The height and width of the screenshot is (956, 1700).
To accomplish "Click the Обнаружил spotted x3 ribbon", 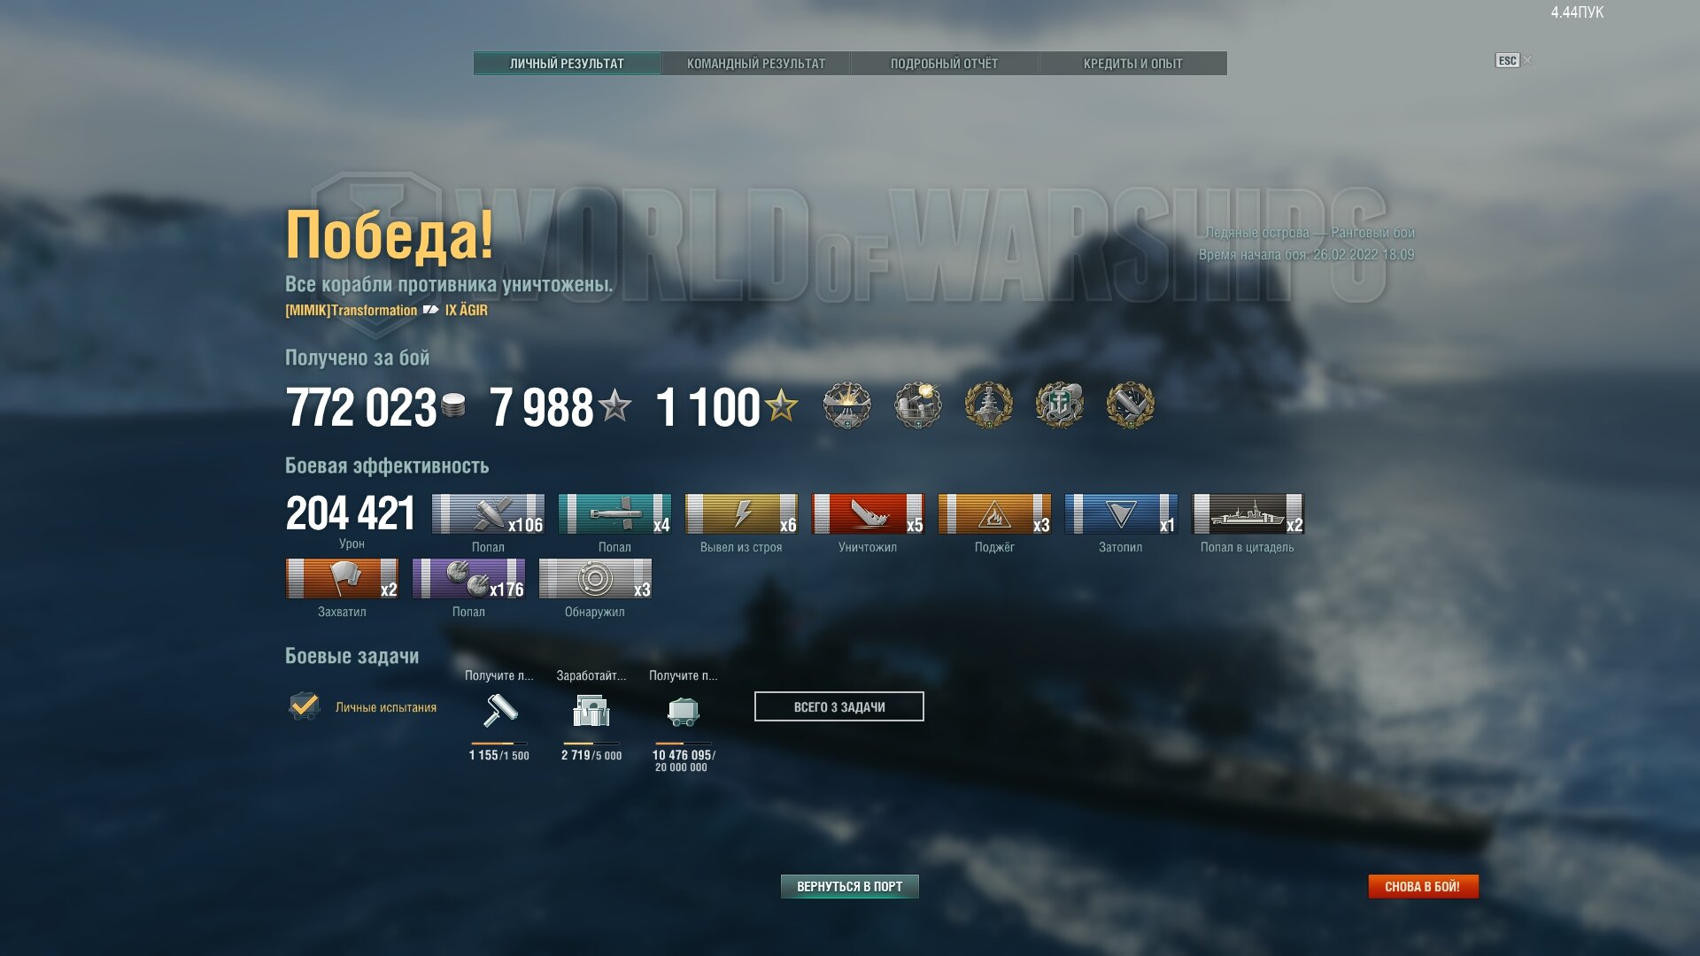I will tap(595, 578).
